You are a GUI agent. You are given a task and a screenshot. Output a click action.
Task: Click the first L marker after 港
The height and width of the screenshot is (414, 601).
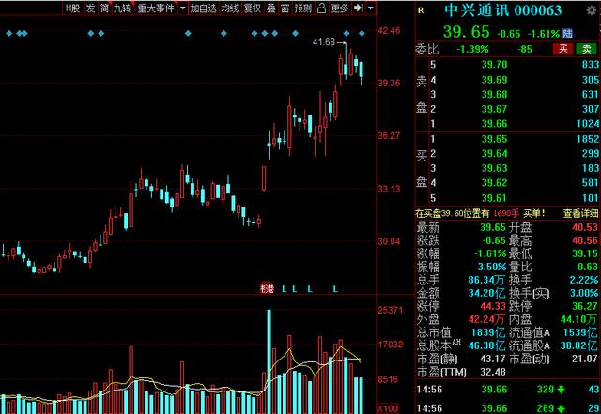pyautogui.click(x=284, y=288)
